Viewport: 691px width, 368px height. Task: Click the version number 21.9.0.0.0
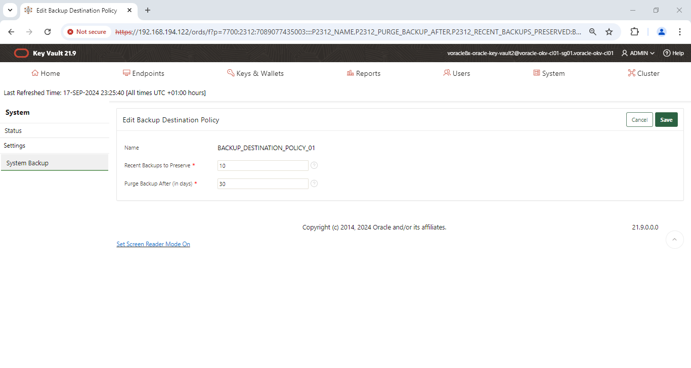tap(645, 227)
